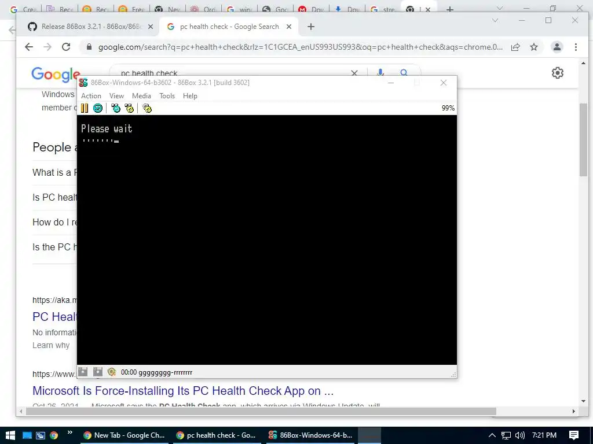The width and height of the screenshot is (593, 444).
Task: Click status text 'gggggggg-rrrrrrrr' in 86Box
Action: point(165,372)
